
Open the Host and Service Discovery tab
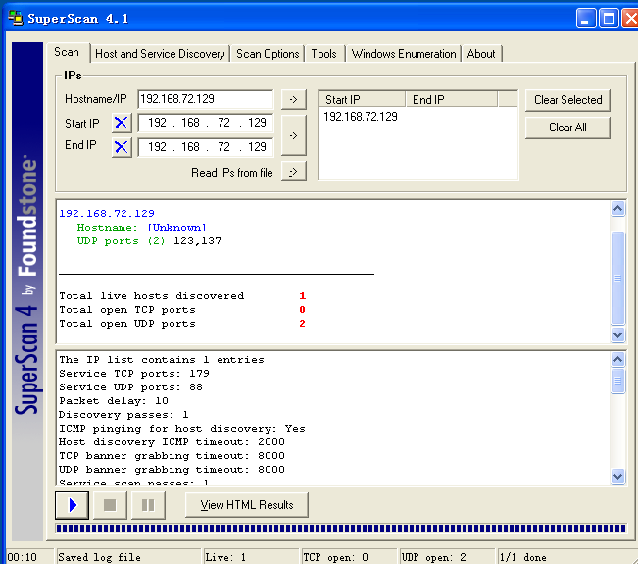160,54
